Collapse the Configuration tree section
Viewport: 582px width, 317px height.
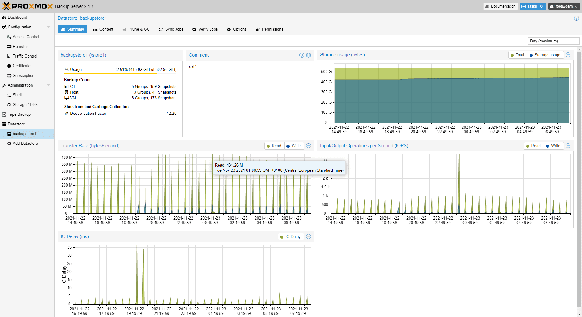[48, 27]
